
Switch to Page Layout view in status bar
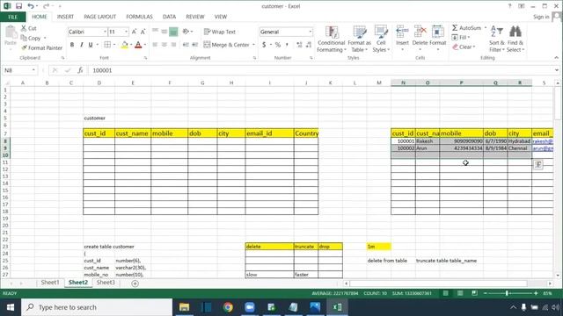(x=460, y=293)
